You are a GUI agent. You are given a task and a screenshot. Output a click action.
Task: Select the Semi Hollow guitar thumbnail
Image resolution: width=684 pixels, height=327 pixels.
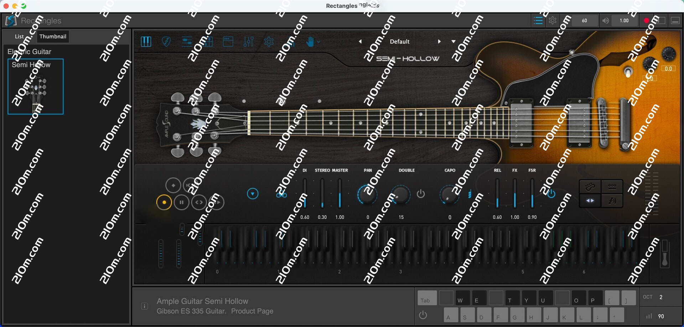[x=36, y=86]
